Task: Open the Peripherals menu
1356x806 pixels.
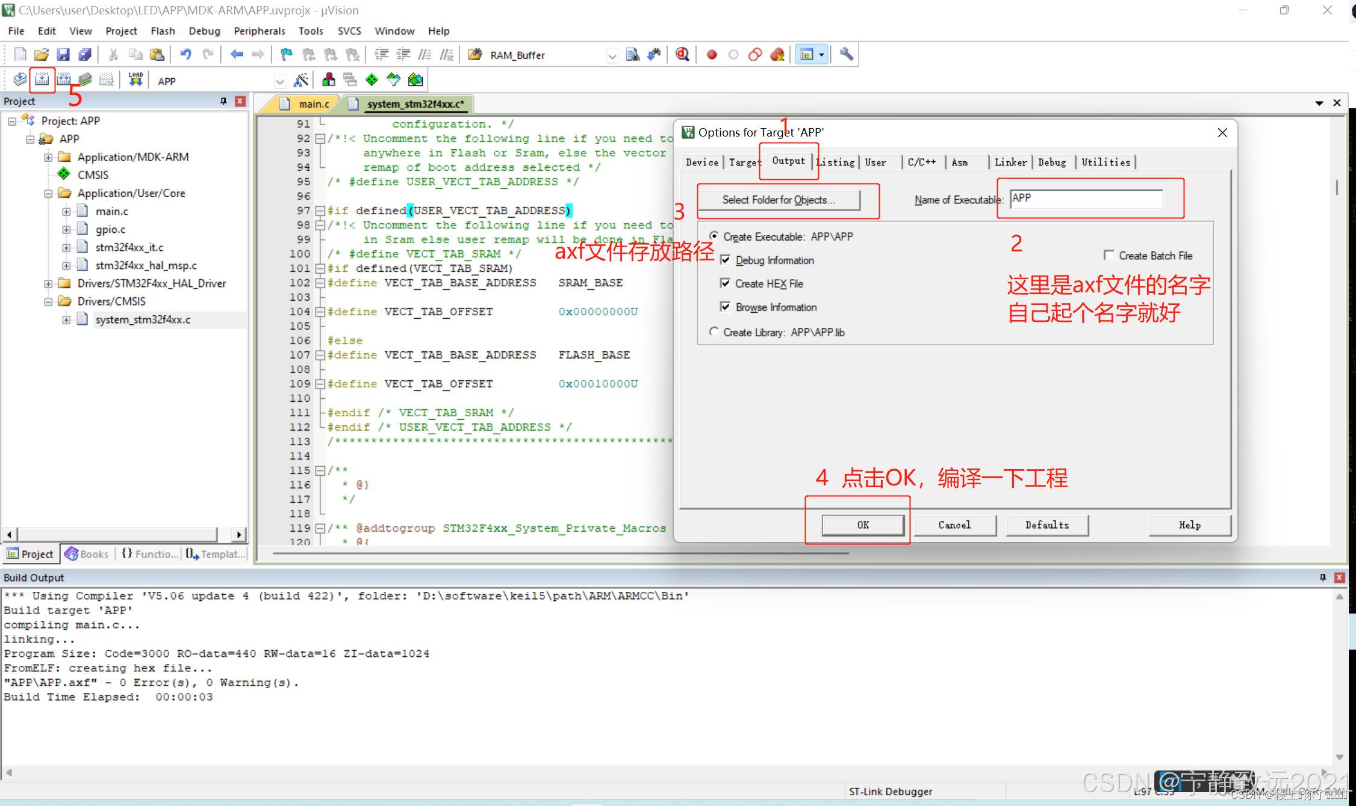Action: click(x=260, y=31)
